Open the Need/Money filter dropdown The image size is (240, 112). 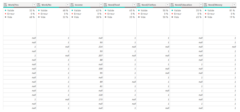[x=234, y=5]
